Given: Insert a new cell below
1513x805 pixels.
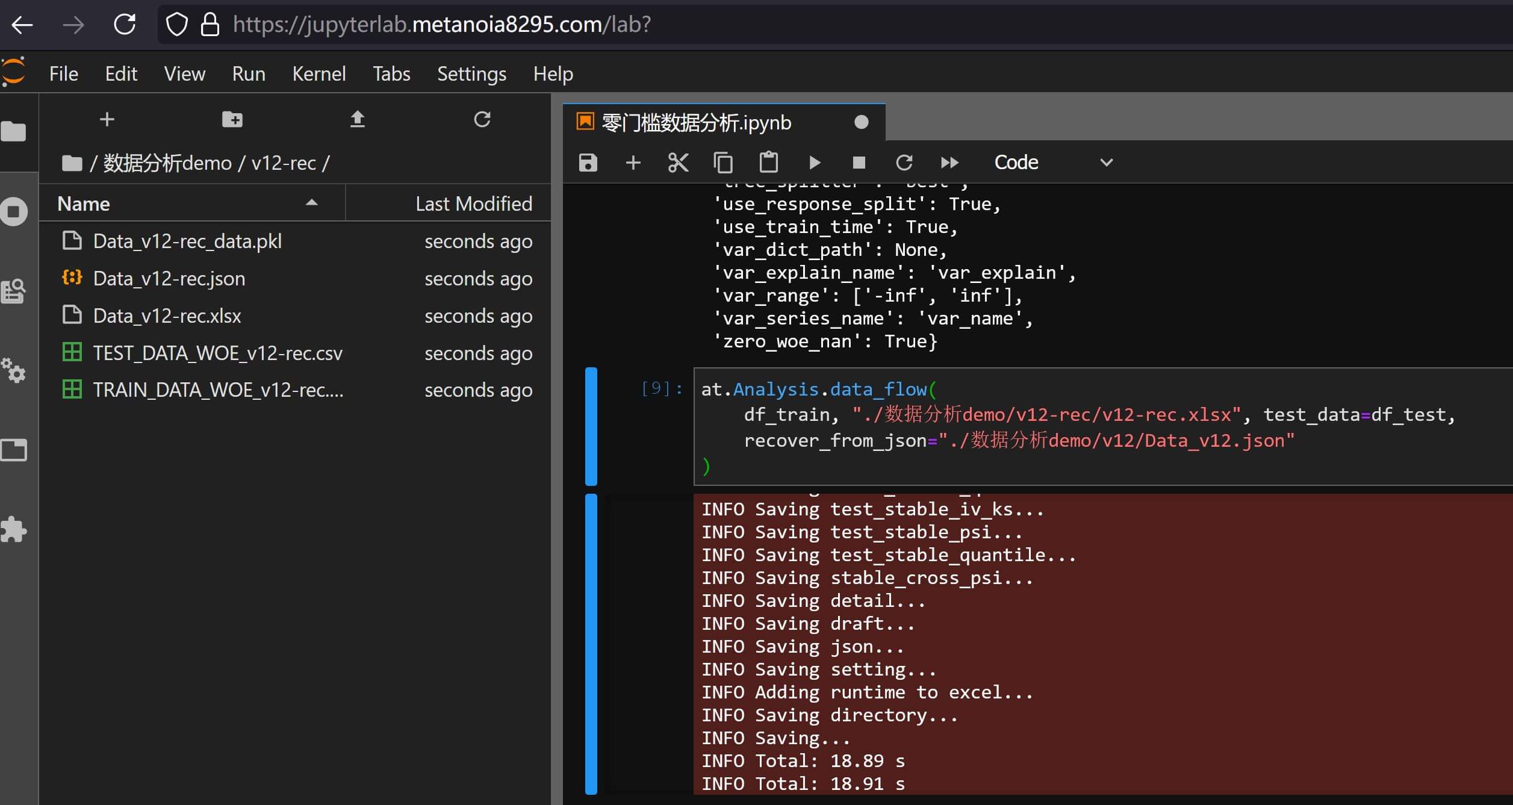Looking at the screenshot, I should coord(633,163).
